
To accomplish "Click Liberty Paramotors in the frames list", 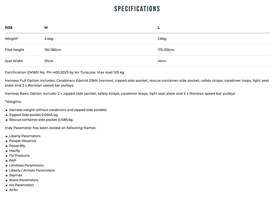I will [25, 136].
